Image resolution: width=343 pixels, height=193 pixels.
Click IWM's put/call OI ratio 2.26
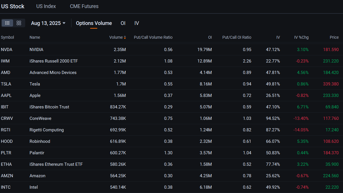coord(247,61)
